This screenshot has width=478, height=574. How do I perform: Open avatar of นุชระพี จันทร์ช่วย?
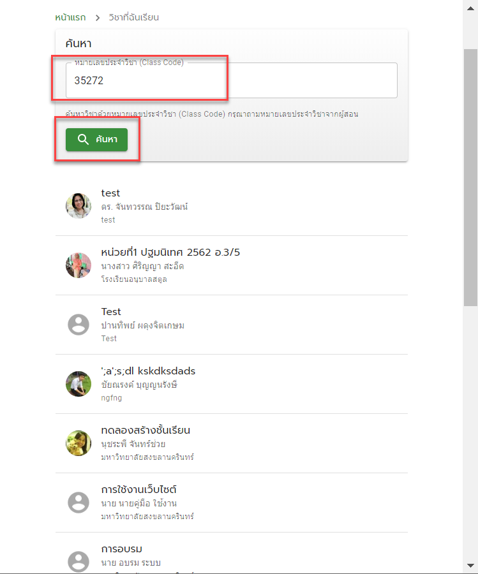pyautogui.click(x=78, y=443)
